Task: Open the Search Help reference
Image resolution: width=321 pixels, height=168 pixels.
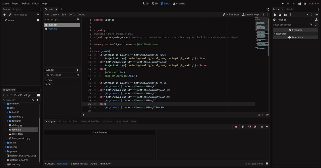Action: [250, 14]
